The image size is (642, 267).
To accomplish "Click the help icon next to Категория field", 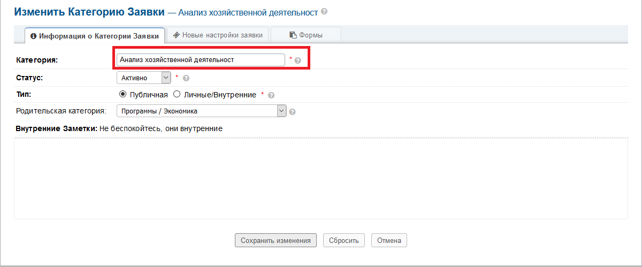I will [x=298, y=60].
